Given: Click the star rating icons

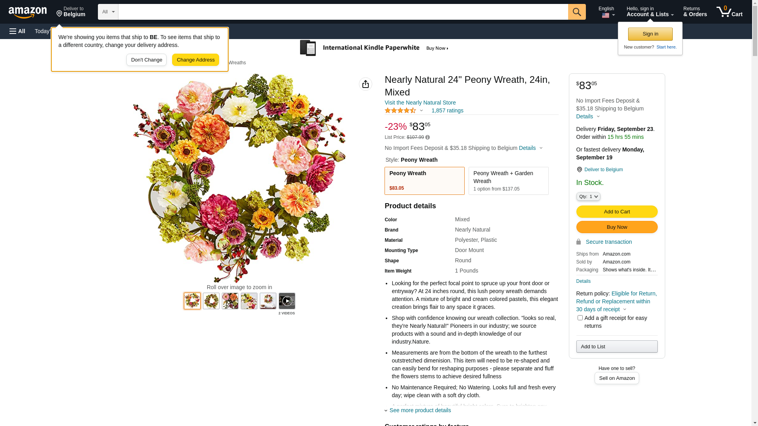Looking at the screenshot, I should tap(400, 111).
